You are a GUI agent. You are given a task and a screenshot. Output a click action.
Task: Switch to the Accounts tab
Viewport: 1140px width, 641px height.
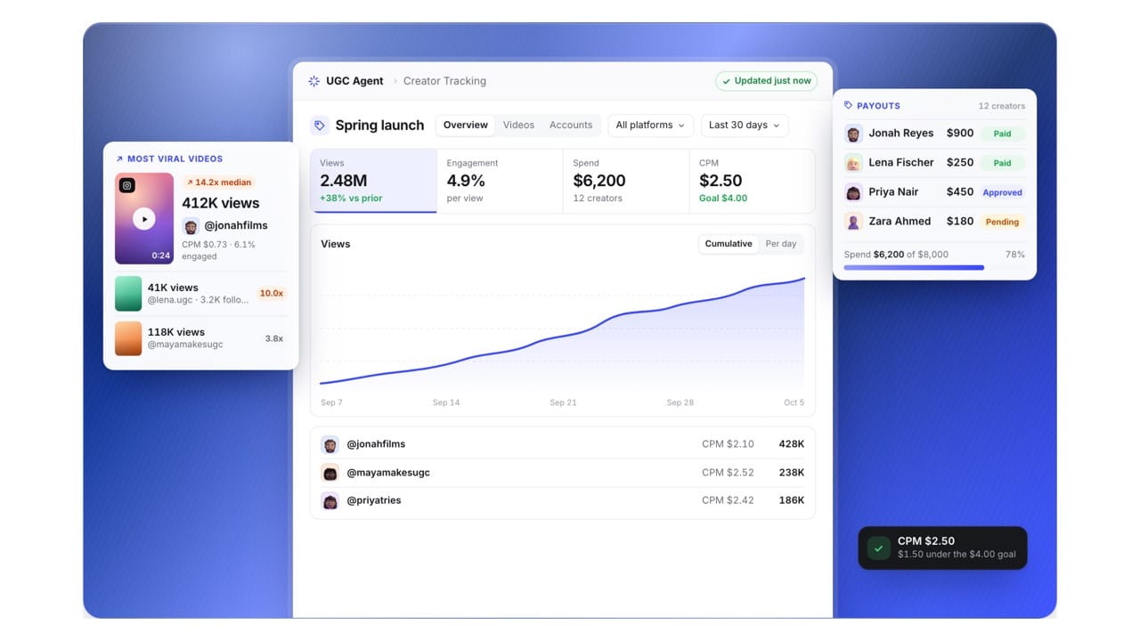click(x=571, y=126)
